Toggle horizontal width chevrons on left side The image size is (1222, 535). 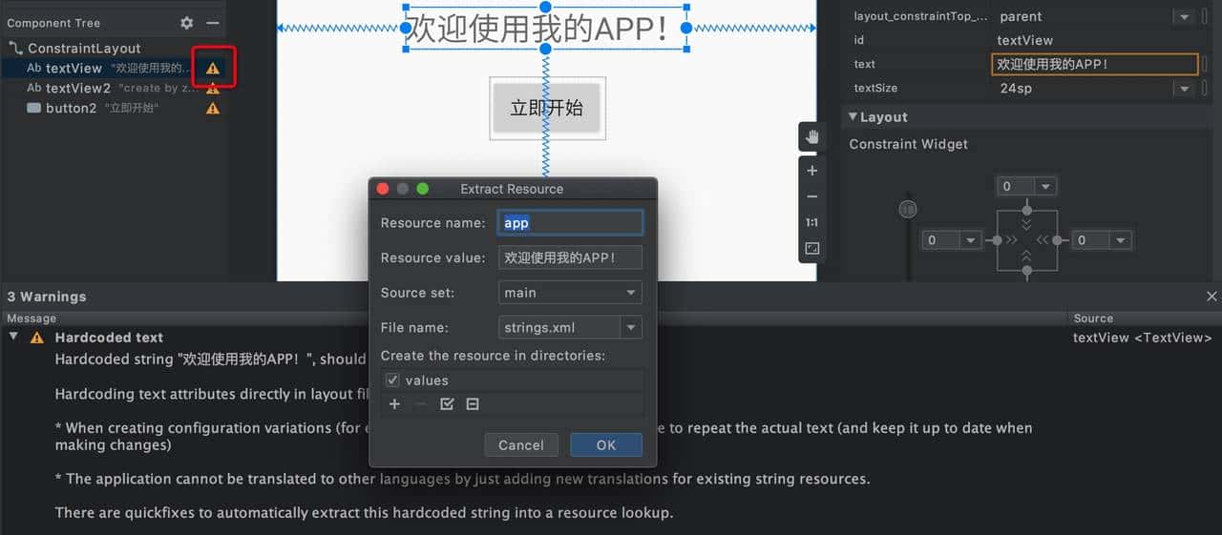1011,240
